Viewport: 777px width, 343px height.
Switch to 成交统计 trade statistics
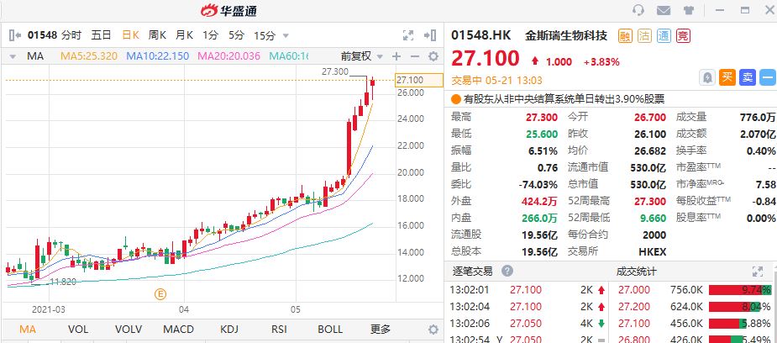coord(636,272)
